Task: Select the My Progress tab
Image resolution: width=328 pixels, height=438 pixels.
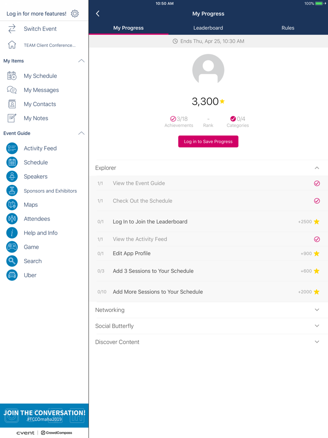Action: (x=128, y=28)
